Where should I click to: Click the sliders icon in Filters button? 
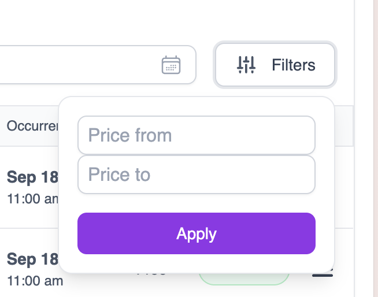click(246, 65)
